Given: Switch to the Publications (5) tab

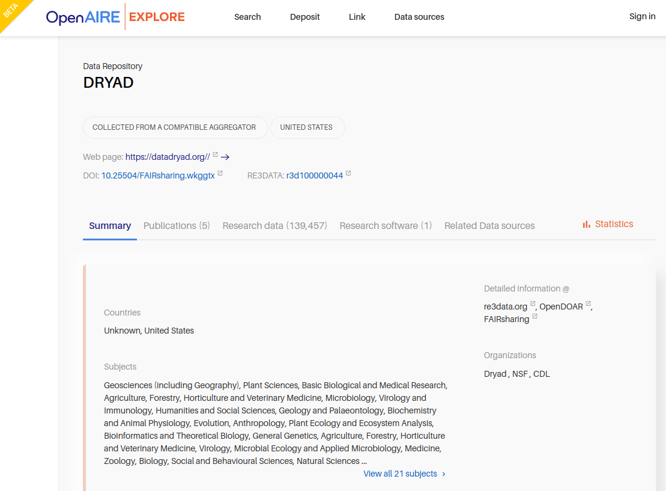Looking at the screenshot, I should (177, 226).
